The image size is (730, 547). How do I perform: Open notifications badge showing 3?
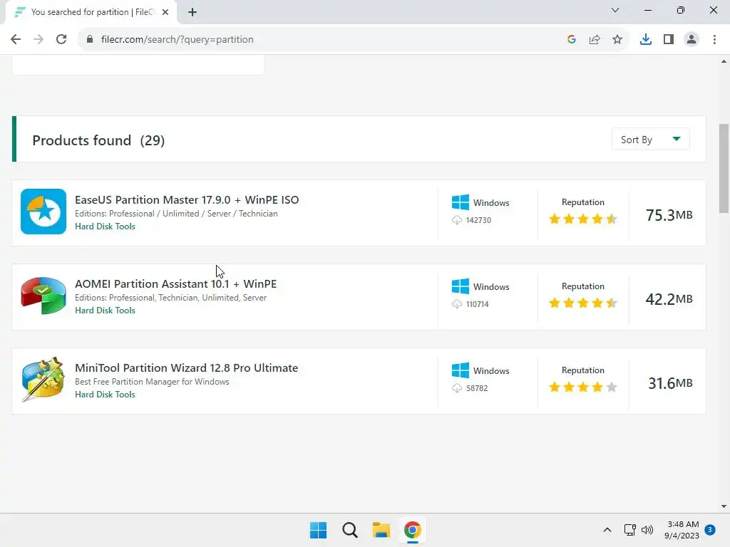click(x=710, y=530)
